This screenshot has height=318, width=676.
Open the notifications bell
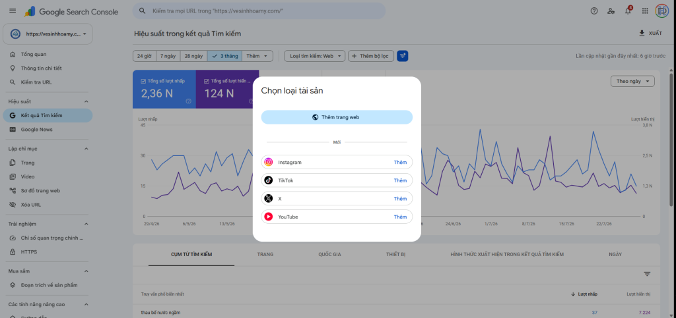click(x=628, y=11)
